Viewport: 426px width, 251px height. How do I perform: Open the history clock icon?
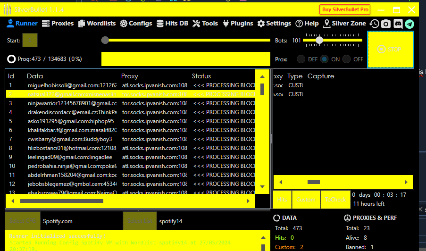pyautogui.click(x=374, y=24)
